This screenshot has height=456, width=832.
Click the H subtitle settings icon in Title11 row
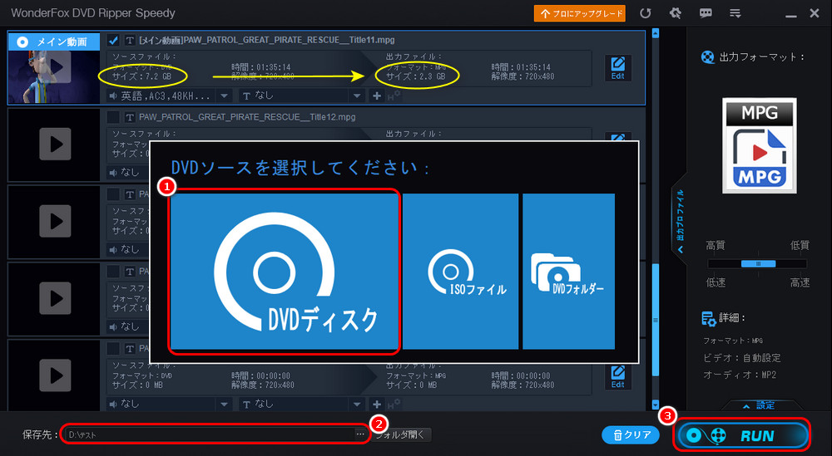pyautogui.click(x=394, y=96)
